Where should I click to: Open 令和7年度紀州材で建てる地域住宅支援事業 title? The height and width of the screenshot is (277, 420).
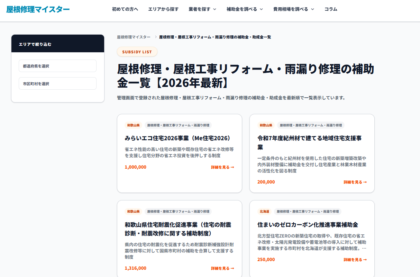[310, 143]
